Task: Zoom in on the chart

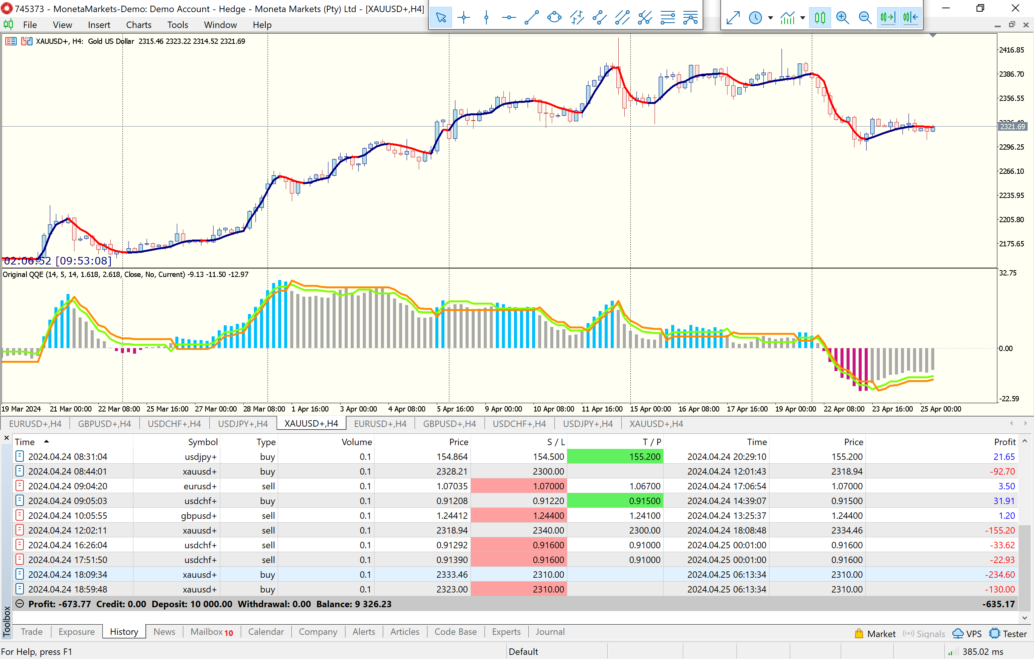Action: 842,18
